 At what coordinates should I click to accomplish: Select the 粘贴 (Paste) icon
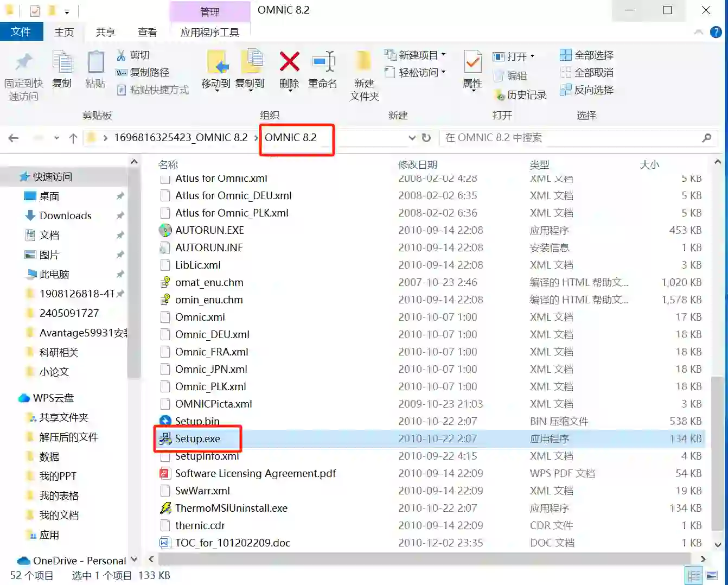(x=95, y=71)
